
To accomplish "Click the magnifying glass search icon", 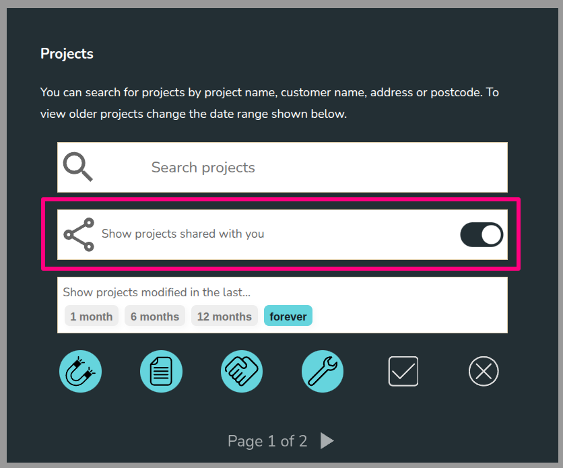I will click(x=78, y=166).
